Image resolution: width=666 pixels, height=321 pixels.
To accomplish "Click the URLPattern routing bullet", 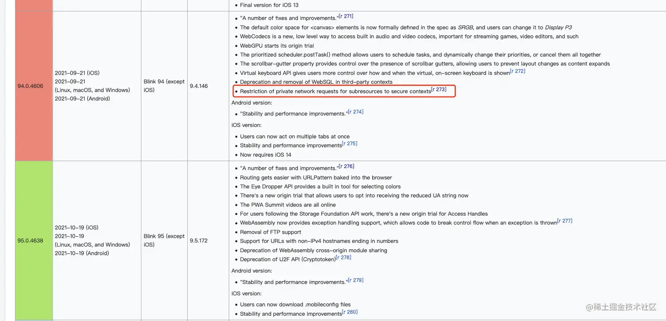I will pos(316,178).
